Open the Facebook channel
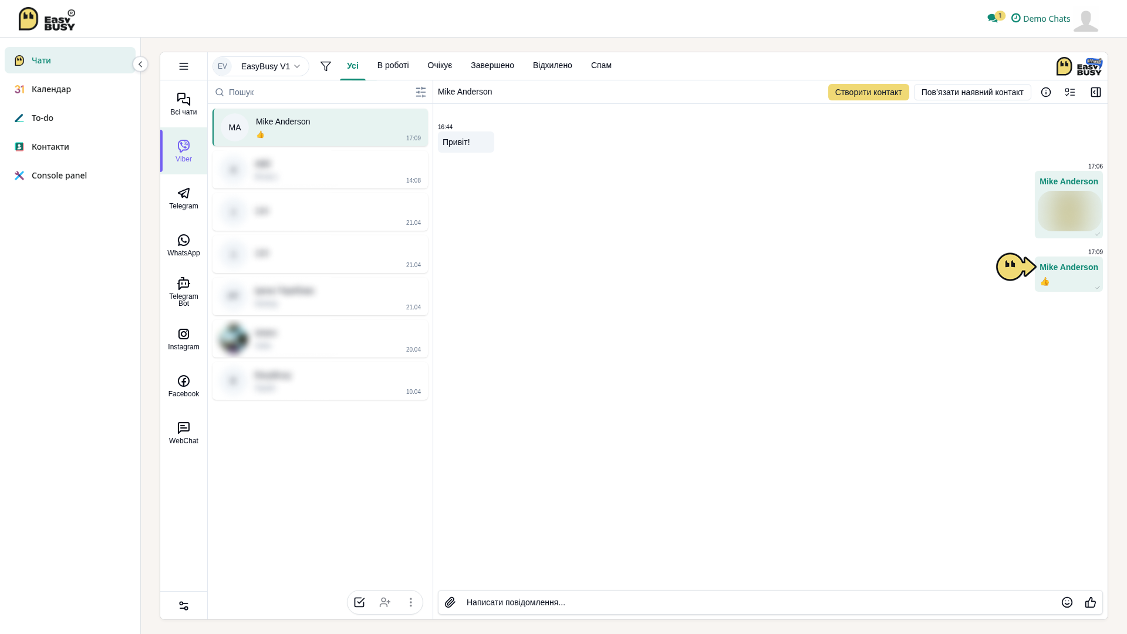Image resolution: width=1127 pixels, height=634 pixels. pyautogui.click(x=184, y=386)
